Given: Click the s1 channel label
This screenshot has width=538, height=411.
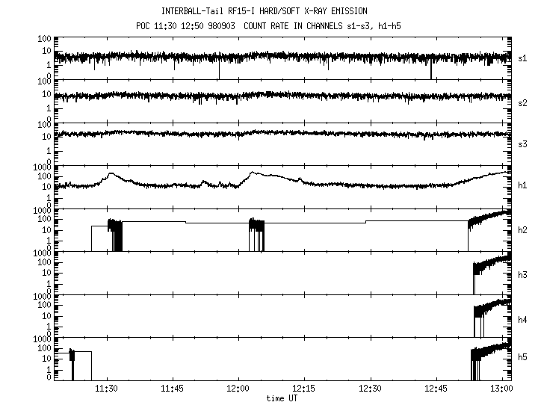Looking at the screenshot, I should (x=523, y=58).
